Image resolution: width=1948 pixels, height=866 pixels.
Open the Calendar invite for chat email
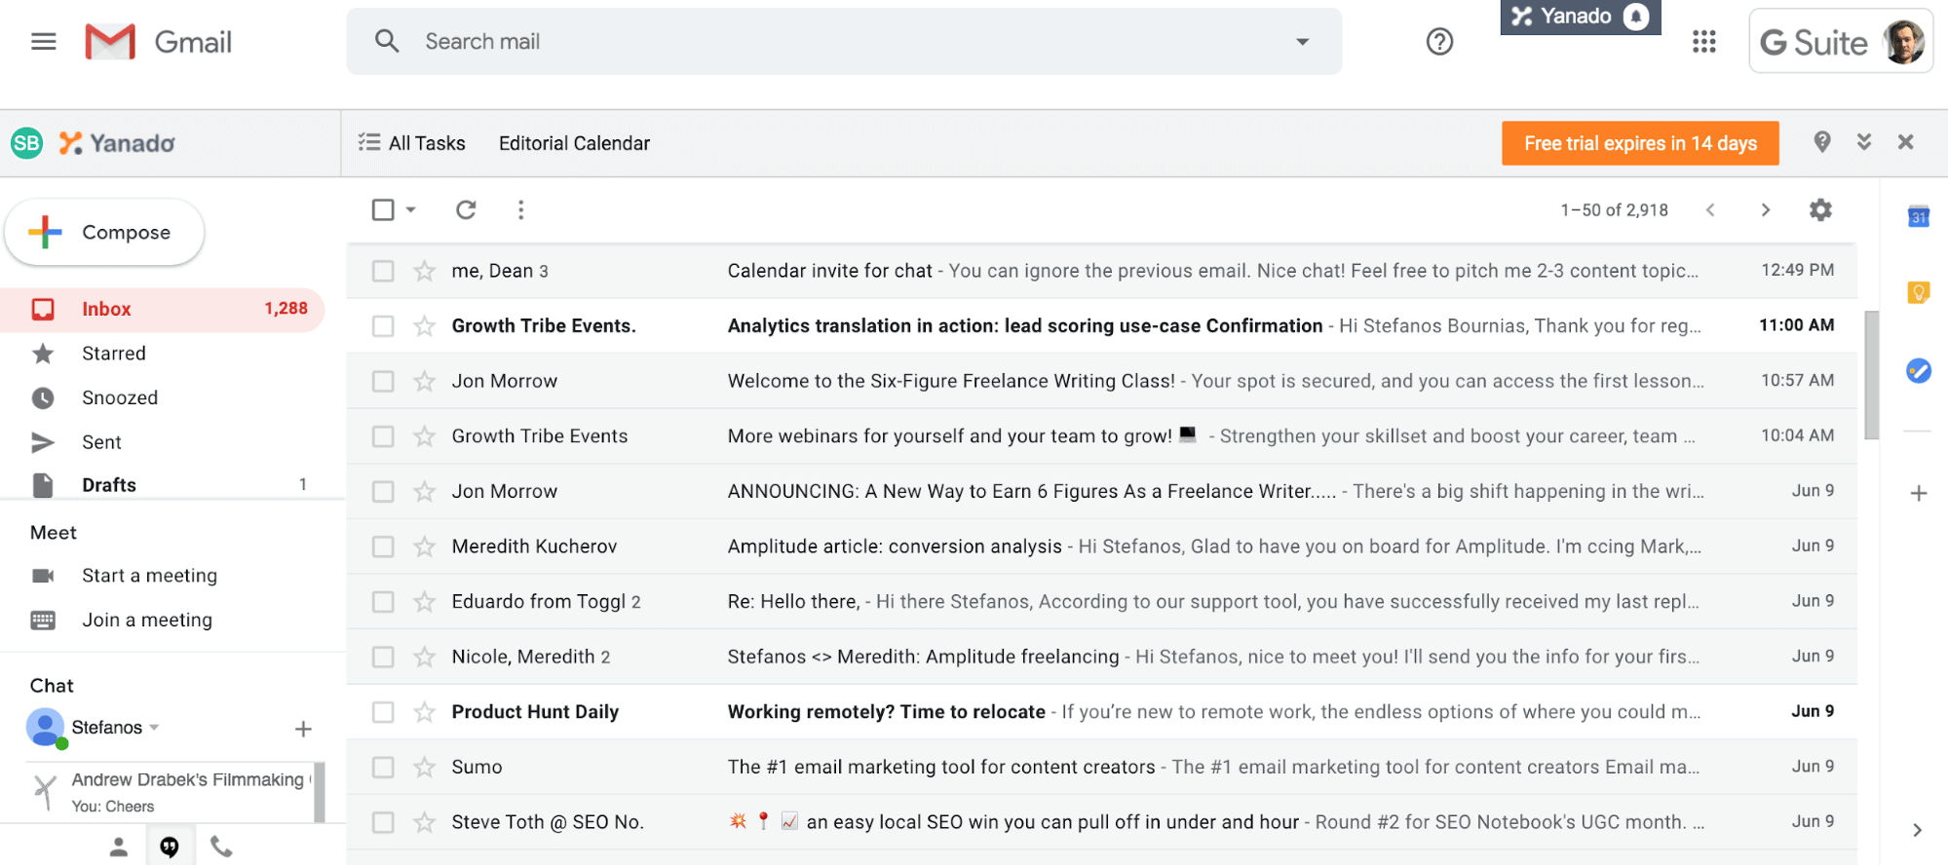coord(1101,271)
